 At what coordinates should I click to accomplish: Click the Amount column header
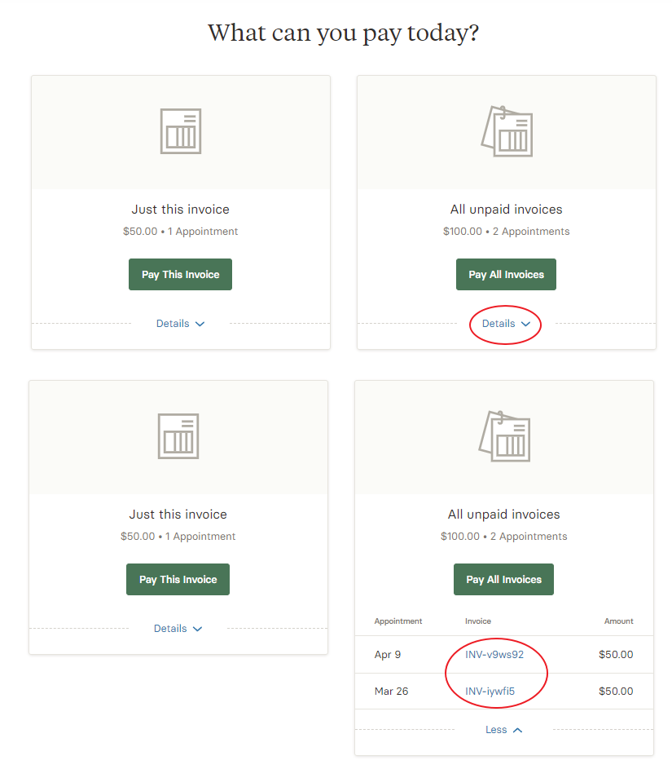point(618,621)
